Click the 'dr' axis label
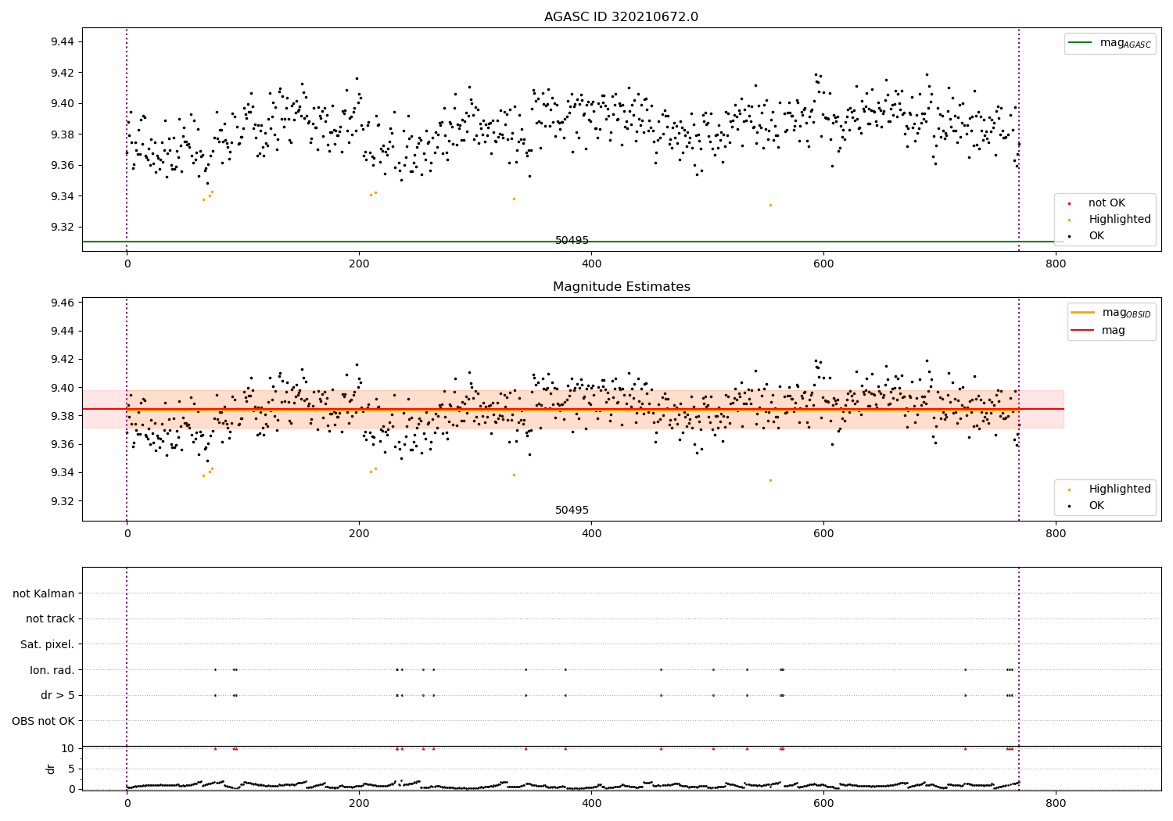The height and width of the screenshot is (821, 1173). click(x=51, y=769)
